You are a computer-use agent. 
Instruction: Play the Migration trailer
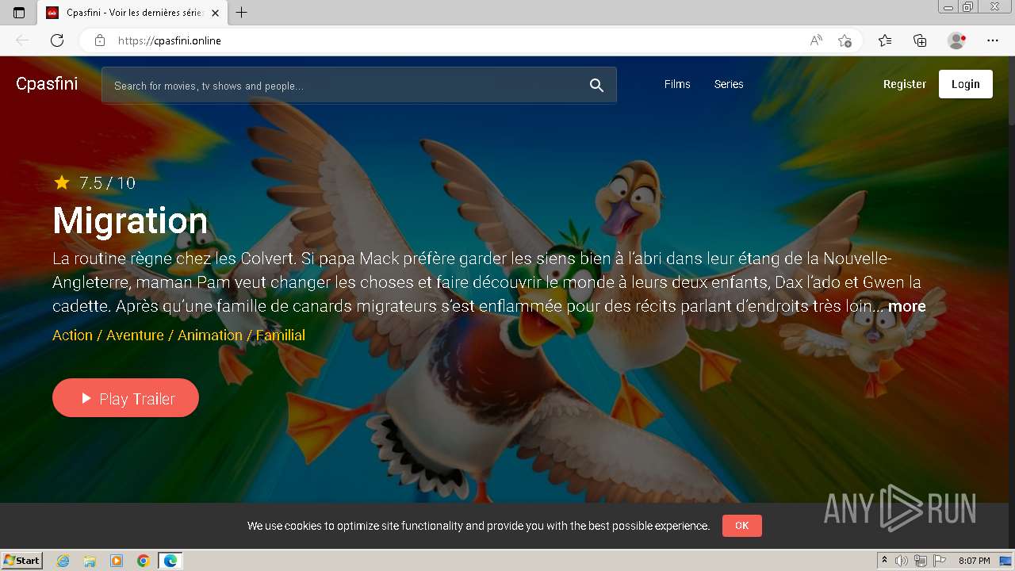(x=125, y=398)
